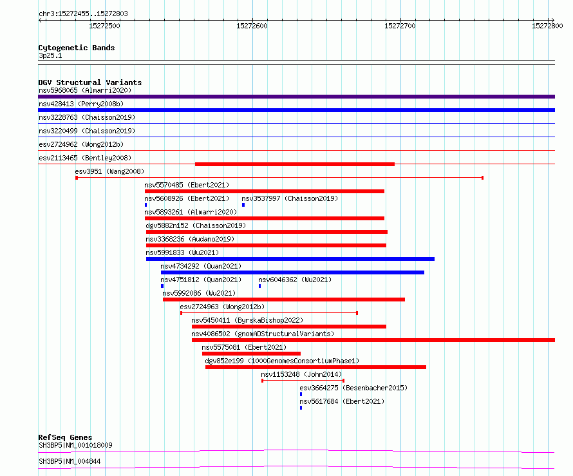Viewport: 573px width, 476px height.
Task: Select the blue nsv4734292 variant bar
Action: point(292,272)
